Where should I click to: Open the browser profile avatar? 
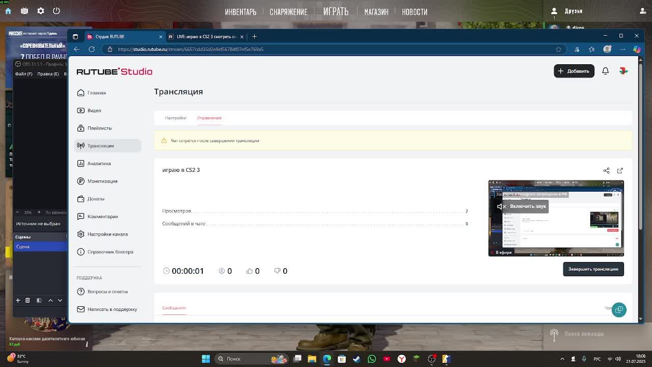click(607, 49)
